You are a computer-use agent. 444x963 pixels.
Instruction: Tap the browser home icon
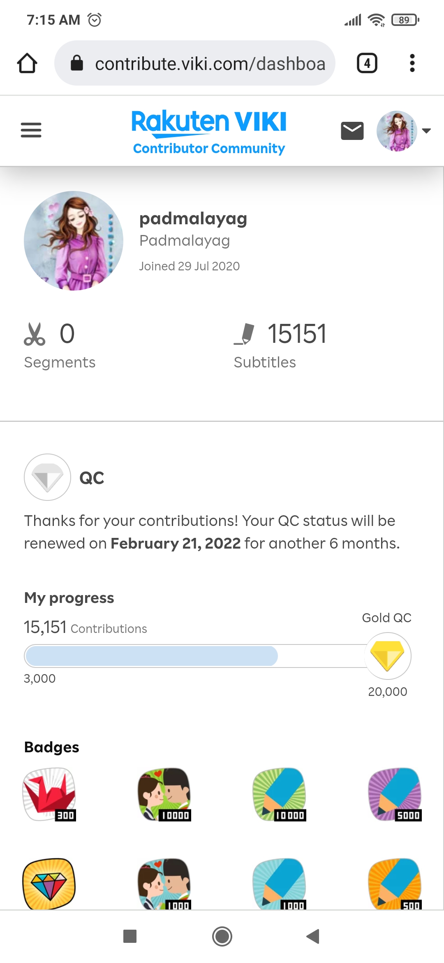[x=27, y=63]
